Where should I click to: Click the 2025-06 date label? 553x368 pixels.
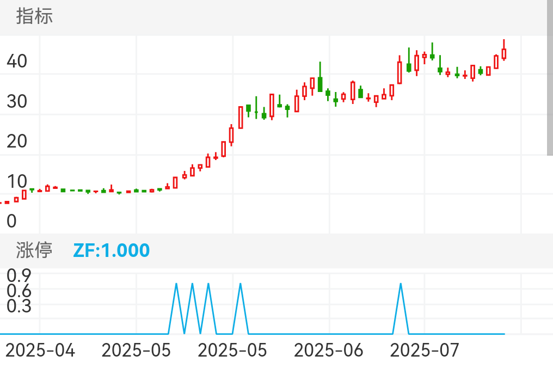coord(328,351)
